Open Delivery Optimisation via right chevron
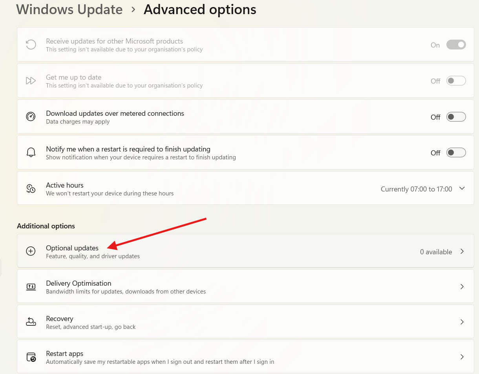Image resolution: width=479 pixels, height=374 pixels. pos(462,287)
